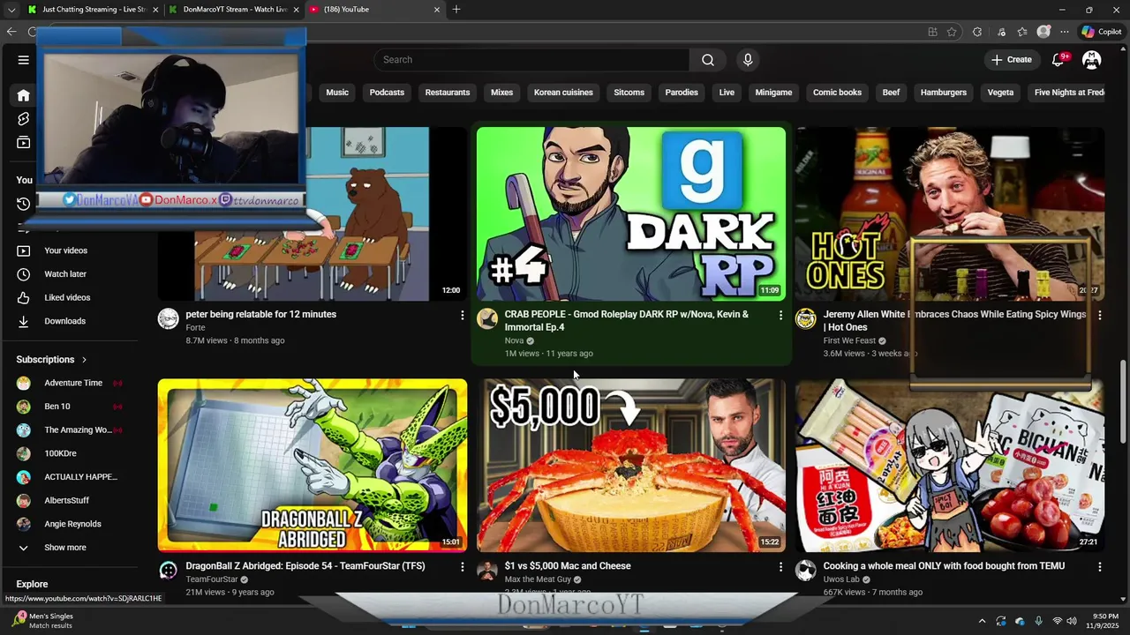The height and width of the screenshot is (635, 1130).
Task: Open options menu for Jeremy Allen White video
Action: (x=1099, y=315)
